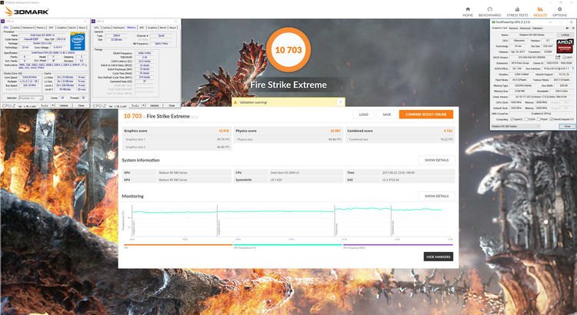Toggle the PhysX checkbox in GPU-Z
The width and height of the screenshot is (577, 315).
[x=539, y=119]
